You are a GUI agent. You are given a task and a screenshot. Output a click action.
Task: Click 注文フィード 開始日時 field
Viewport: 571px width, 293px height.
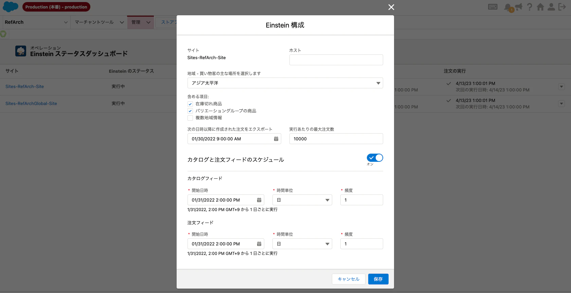click(226, 244)
